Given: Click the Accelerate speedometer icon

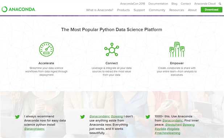Looking at the screenshot, I should [46, 49].
